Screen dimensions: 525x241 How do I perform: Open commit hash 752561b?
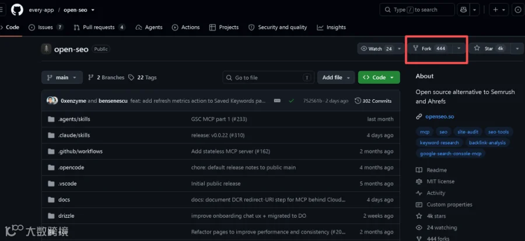313,101
